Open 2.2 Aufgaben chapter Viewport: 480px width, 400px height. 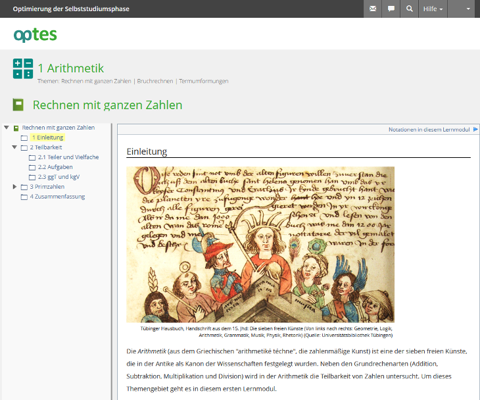pos(55,167)
